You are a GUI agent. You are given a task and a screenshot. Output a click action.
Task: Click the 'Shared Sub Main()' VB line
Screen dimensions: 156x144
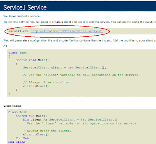tap(31, 116)
